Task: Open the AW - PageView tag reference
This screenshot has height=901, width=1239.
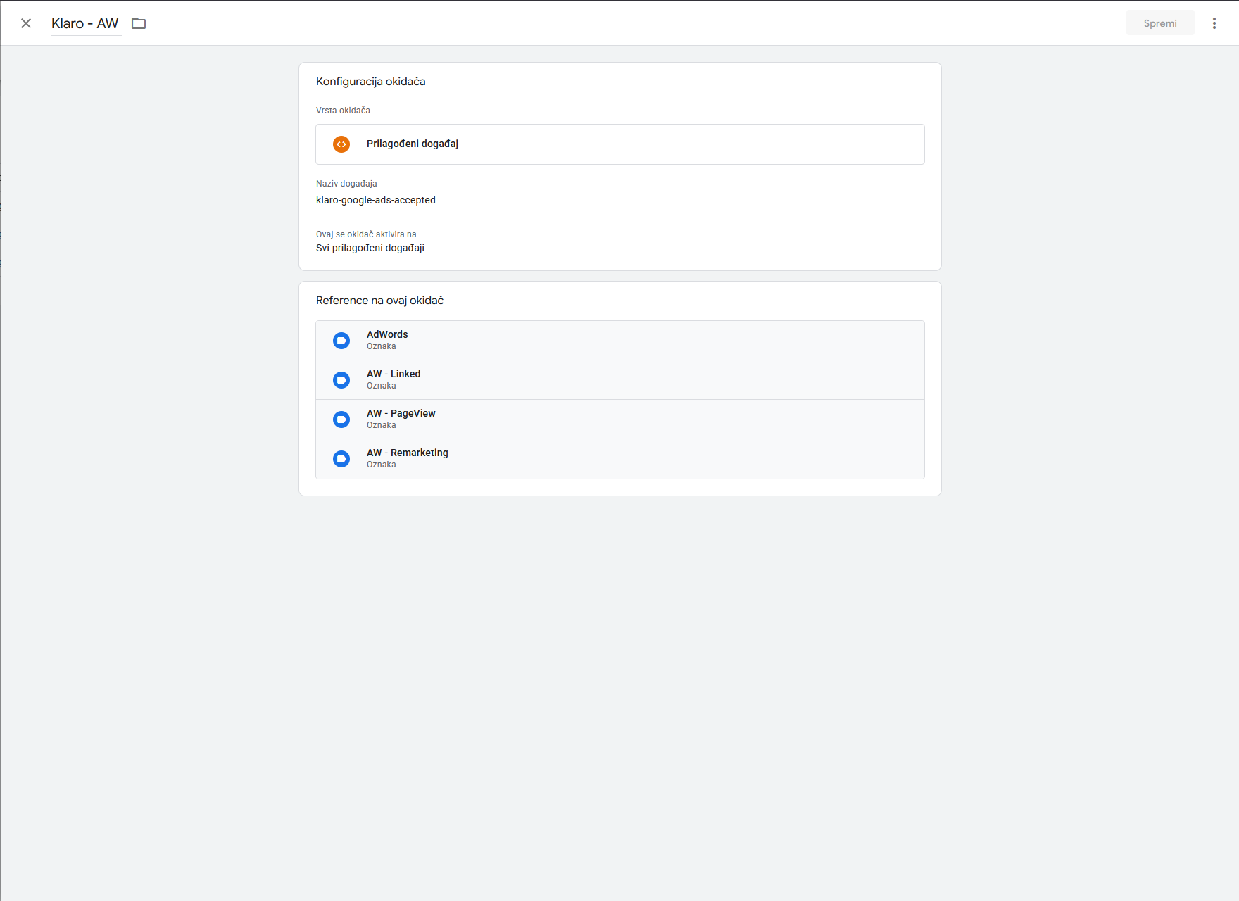Action: click(x=620, y=420)
